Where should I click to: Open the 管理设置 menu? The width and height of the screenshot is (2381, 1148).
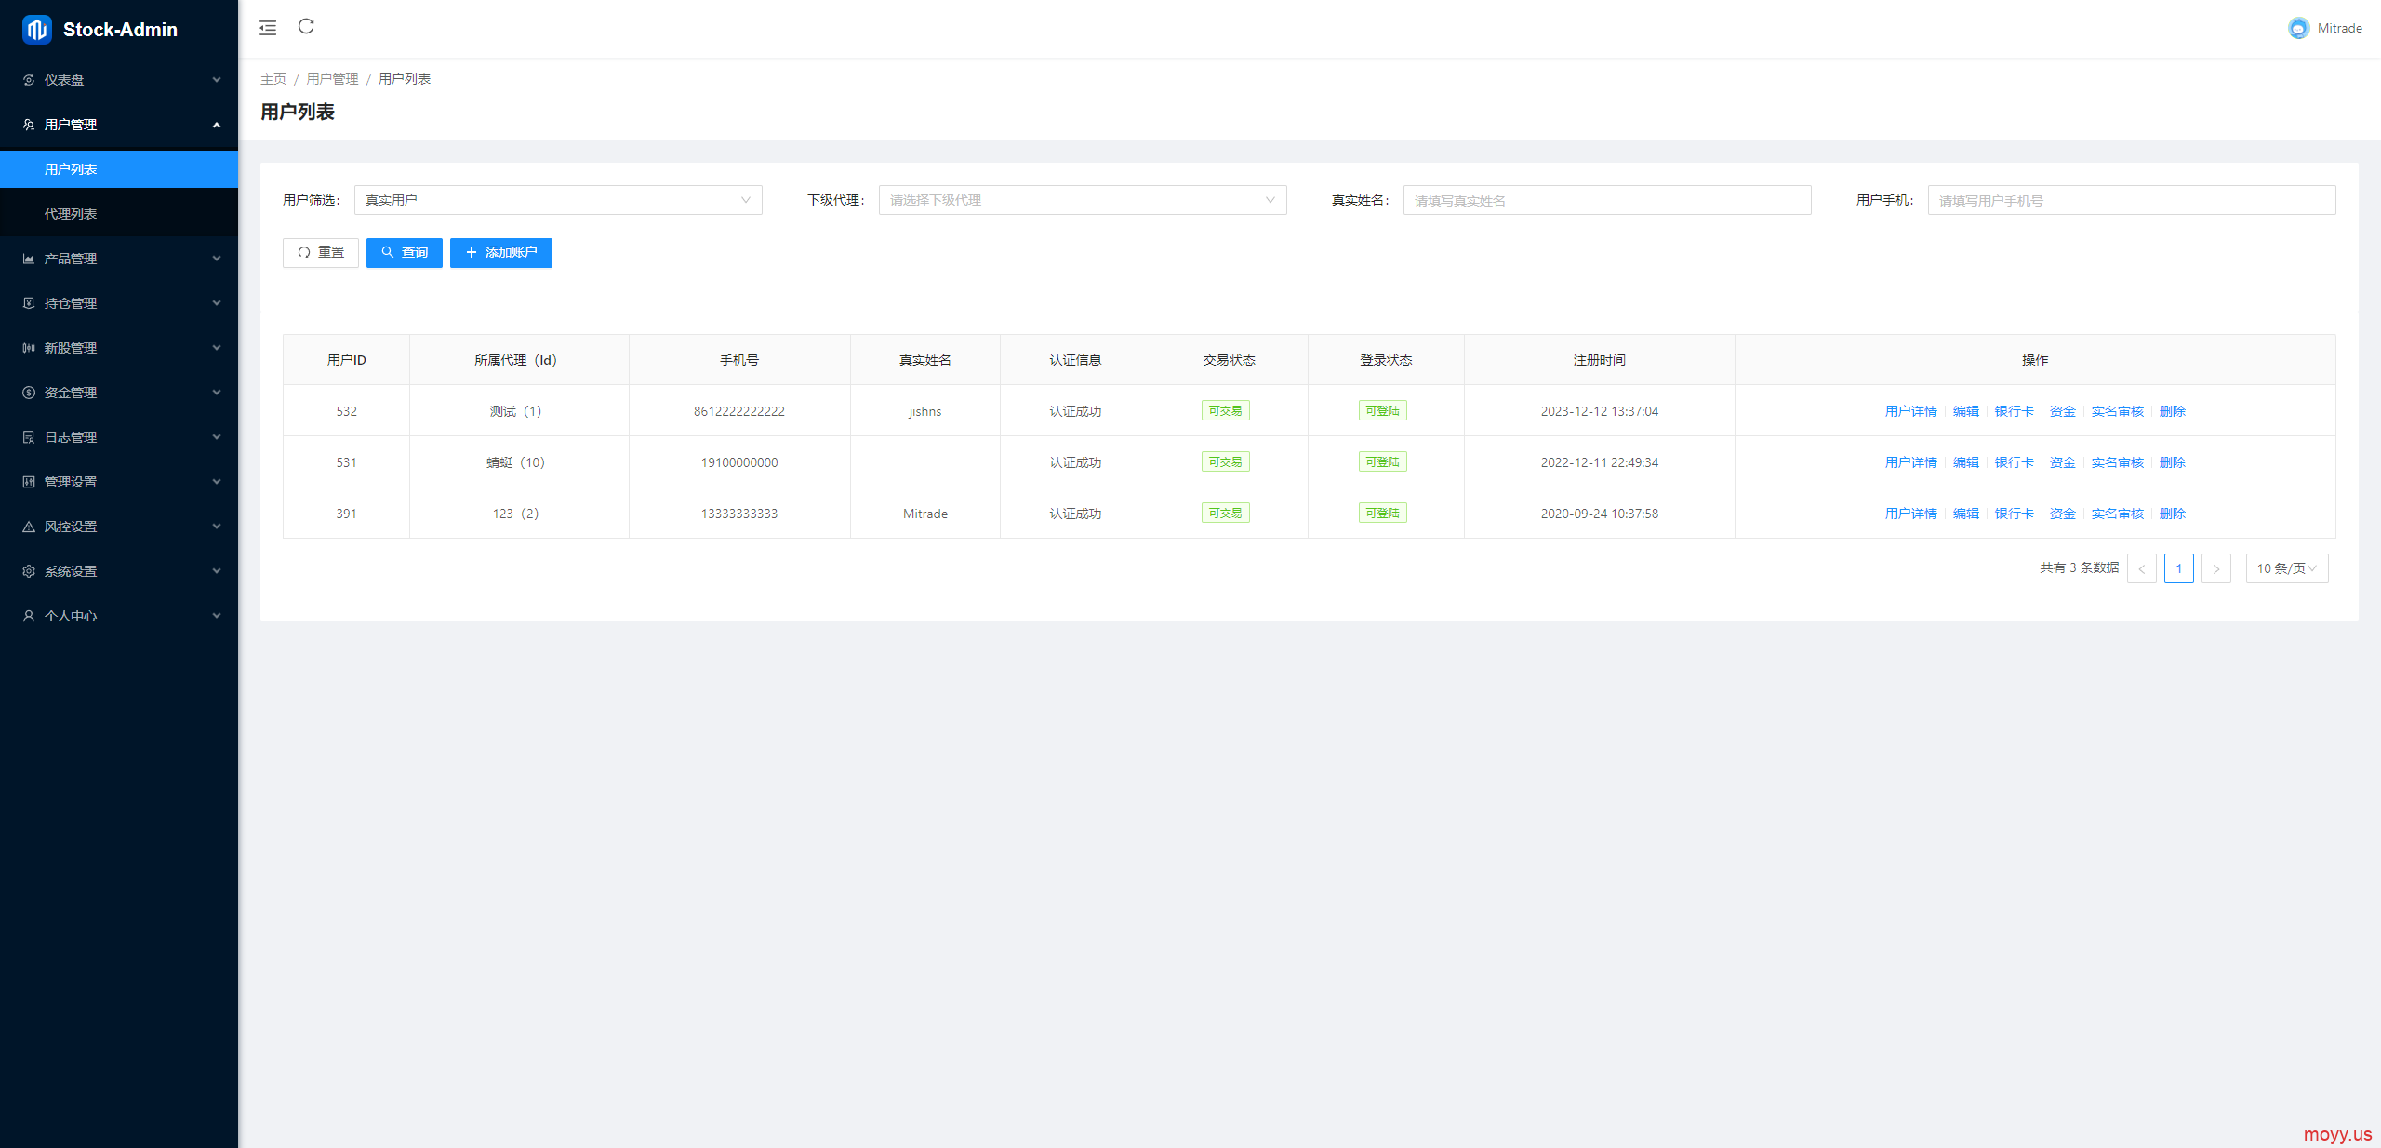(119, 482)
